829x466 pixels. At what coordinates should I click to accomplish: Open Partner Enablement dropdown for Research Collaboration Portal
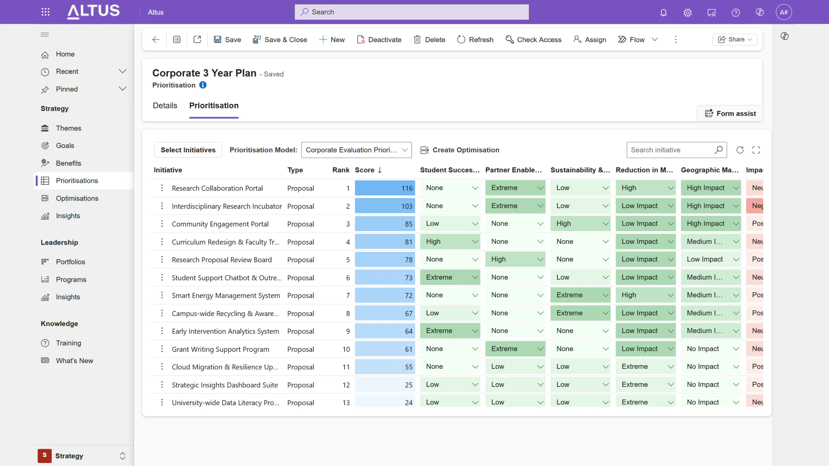click(515, 188)
